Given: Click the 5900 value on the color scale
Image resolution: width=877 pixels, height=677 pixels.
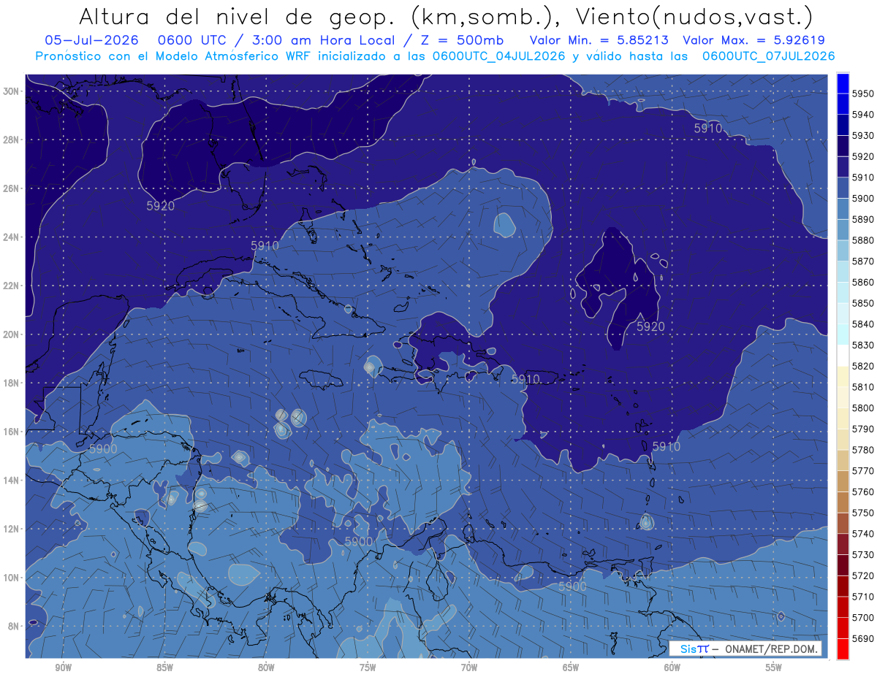Looking at the screenshot, I should [x=864, y=199].
